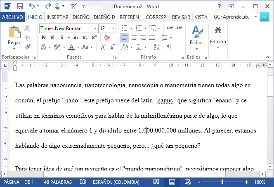
Task: Toggle bold formatting
Action: pos(44,38)
